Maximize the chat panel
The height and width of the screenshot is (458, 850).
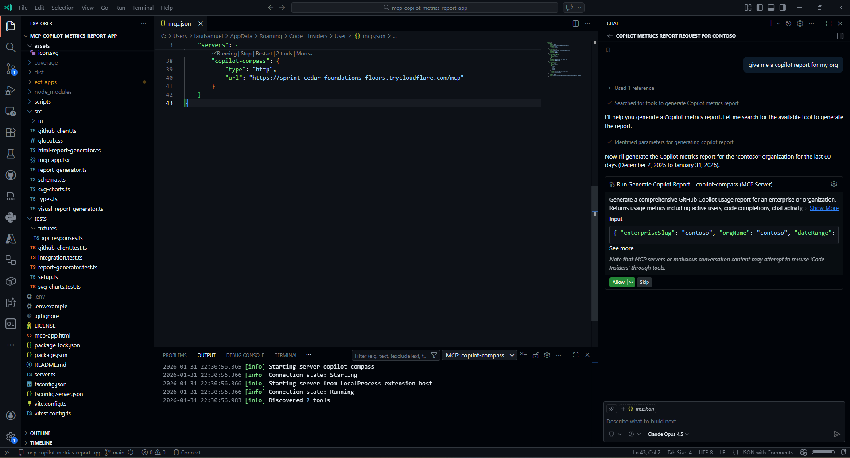tap(829, 23)
